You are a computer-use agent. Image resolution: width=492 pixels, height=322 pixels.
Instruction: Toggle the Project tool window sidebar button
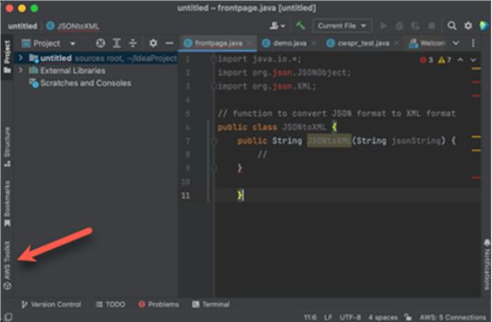click(x=7, y=57)
